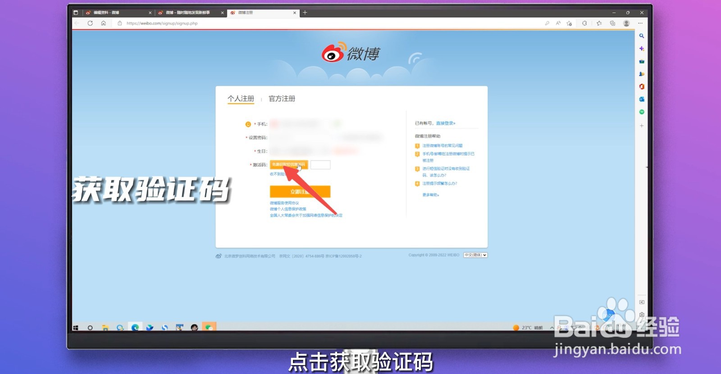The height and width of the screenshot is (374, 721).
Task: Click the taskbar search circle icon
Action: [x=90, y=328]
